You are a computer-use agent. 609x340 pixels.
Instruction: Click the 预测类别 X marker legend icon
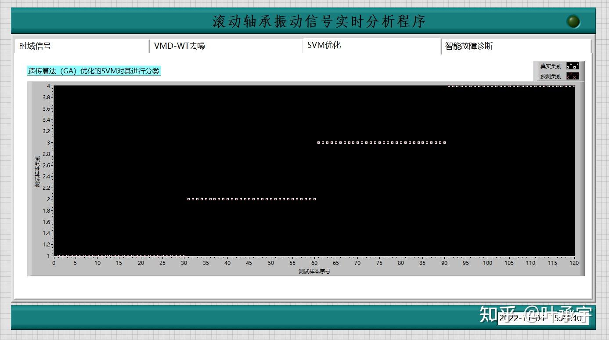[x=573, y=76]
